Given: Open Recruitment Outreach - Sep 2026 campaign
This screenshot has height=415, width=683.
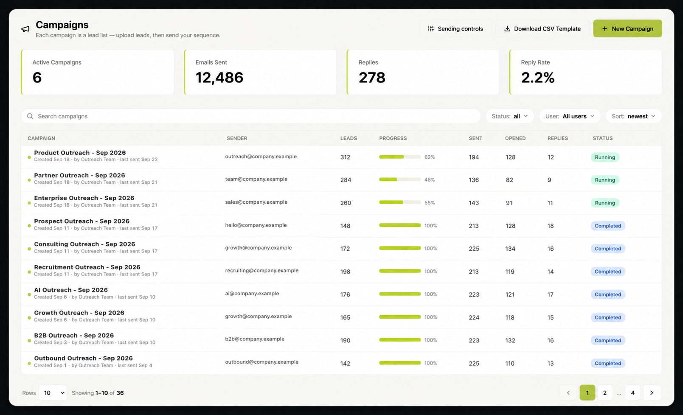Looking at the screenshot, I should tap(87, 267).
